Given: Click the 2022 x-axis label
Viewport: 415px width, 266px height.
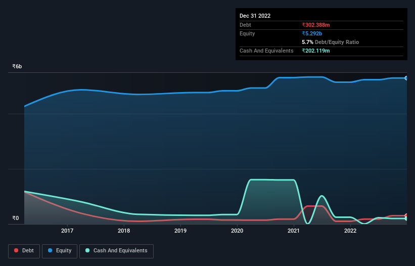Looking at the screenshot, I should [350, 231].
